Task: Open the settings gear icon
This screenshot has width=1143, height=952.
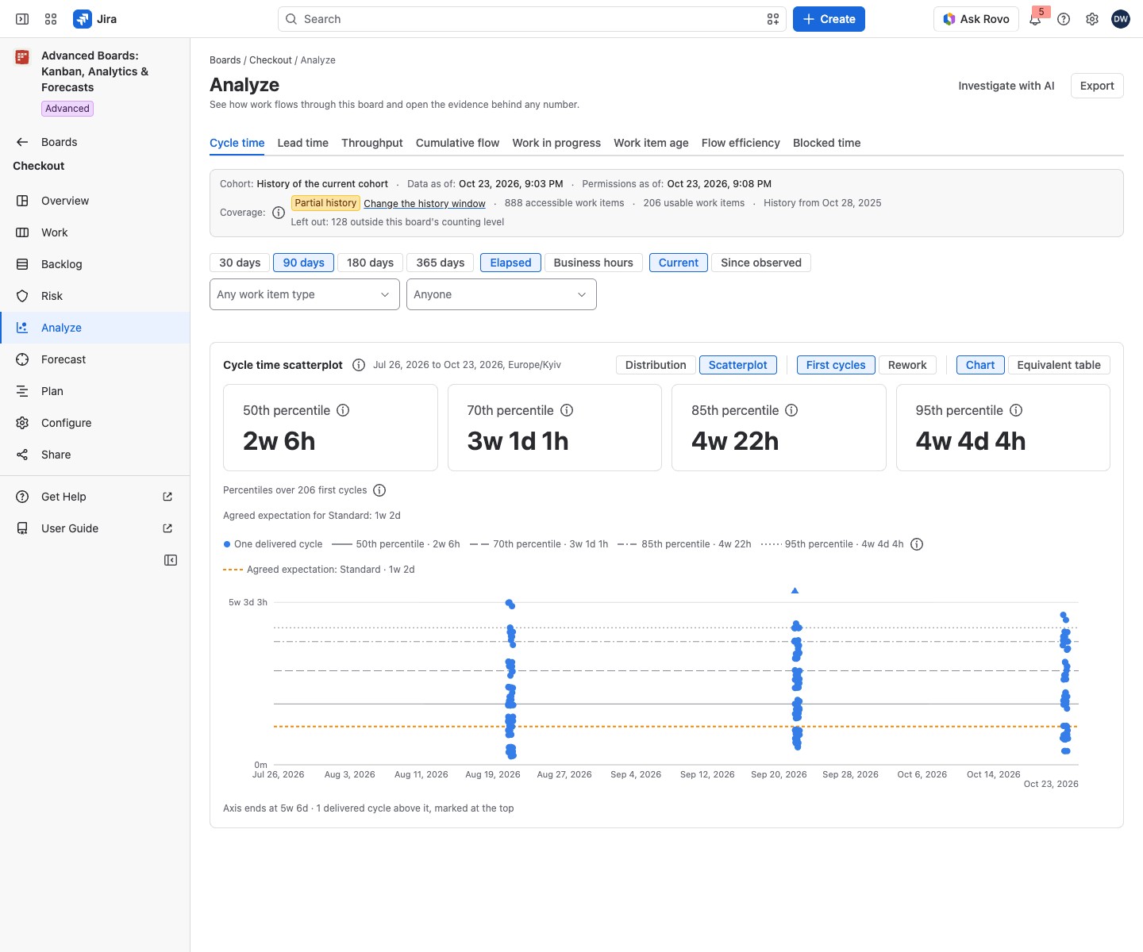Action: click(1092, 19)
